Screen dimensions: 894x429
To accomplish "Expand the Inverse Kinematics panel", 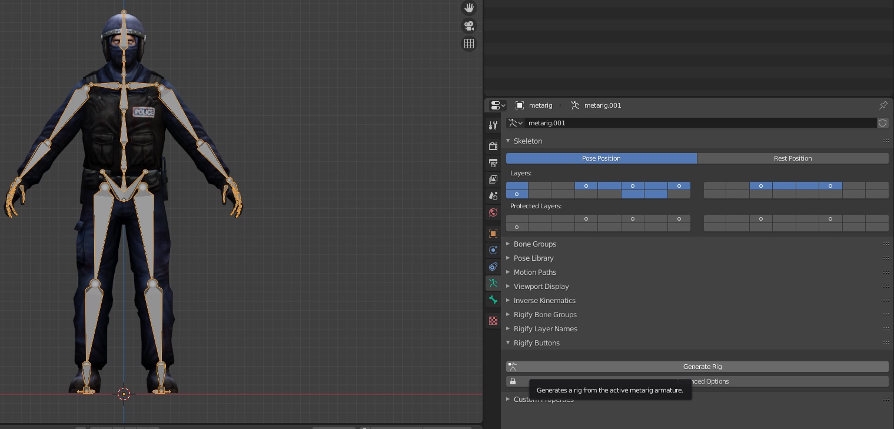I will (x=544, y=301).
